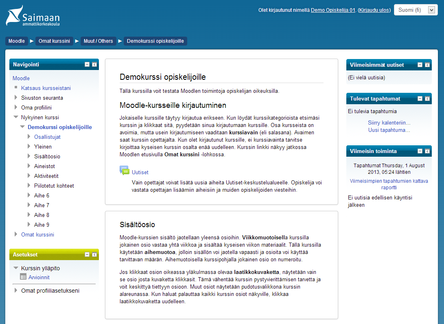
Task: Open Demo Opiskelija 01 profile link
Action: [x=333, y=10]
